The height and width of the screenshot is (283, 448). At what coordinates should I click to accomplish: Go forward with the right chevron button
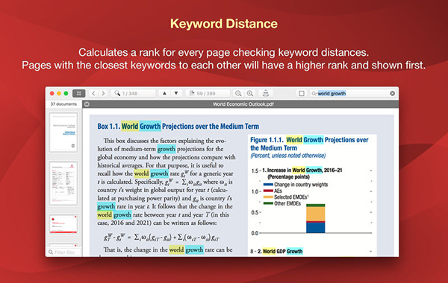[x=103, y=93]
